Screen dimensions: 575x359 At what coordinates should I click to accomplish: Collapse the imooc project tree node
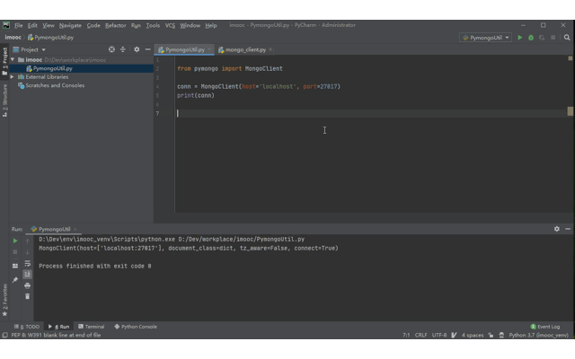[x=13, y=59]
